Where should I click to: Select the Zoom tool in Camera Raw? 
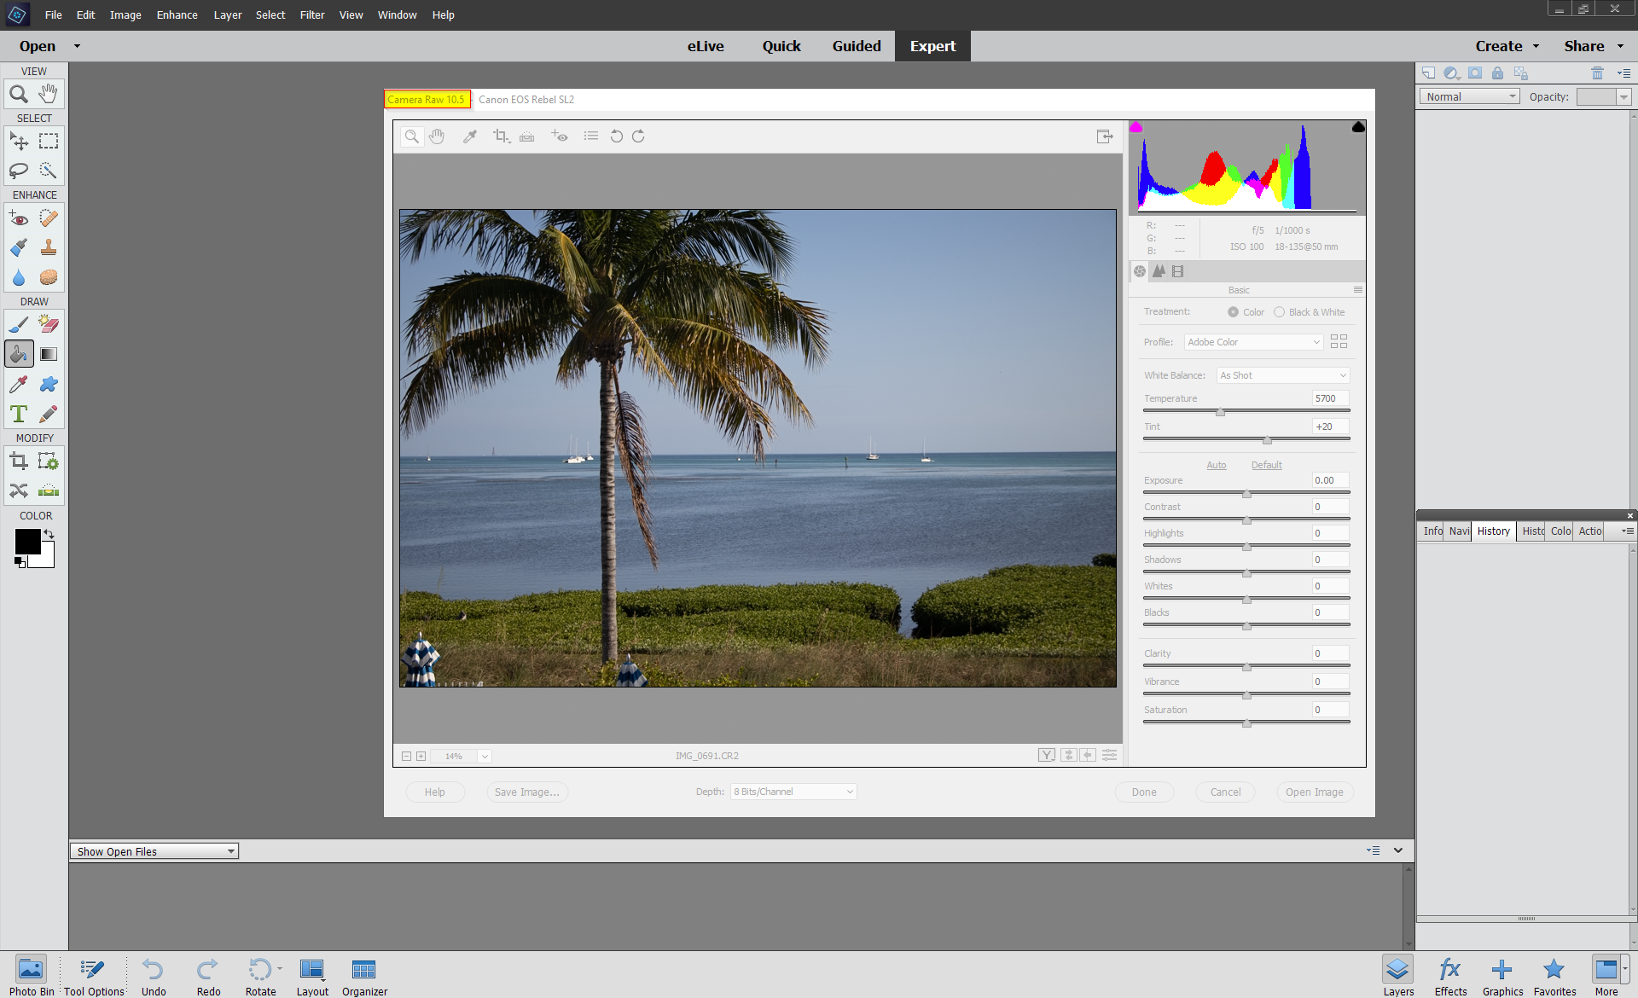(x=412, y=136)
